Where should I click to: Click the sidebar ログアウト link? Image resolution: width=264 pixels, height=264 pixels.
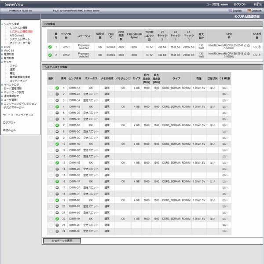pyautogui.click(x=9, y=123)
